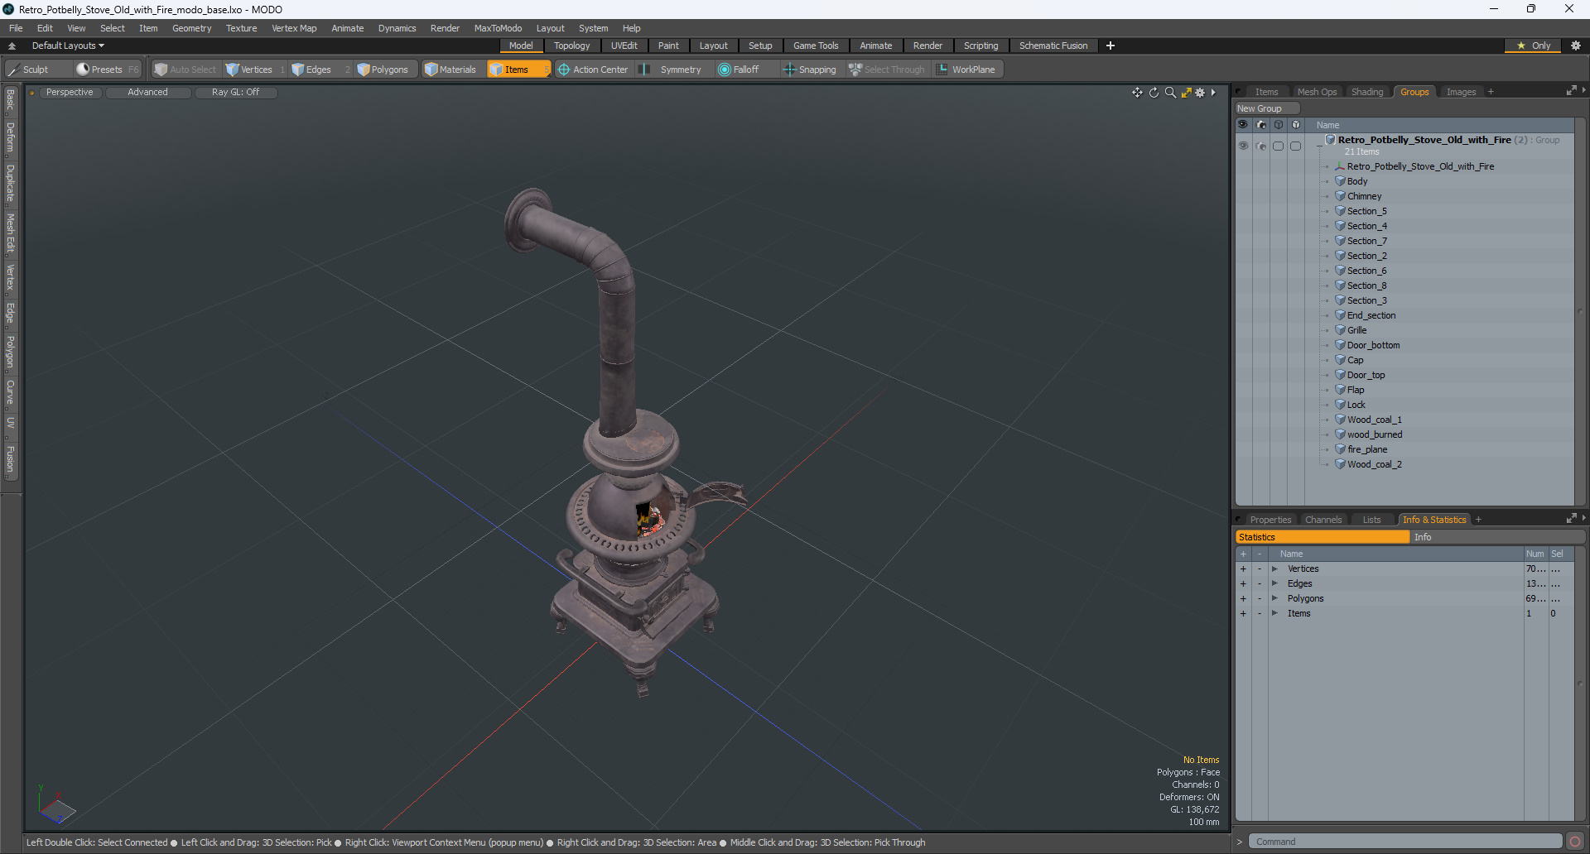Viewport: 1590px width, 854px height.
Task: Toggle visibility eye of Retro_Potbelly_Stove group
Action: [1243, 146]
